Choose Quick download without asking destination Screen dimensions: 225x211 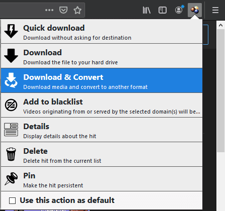[x=102, y=31]
